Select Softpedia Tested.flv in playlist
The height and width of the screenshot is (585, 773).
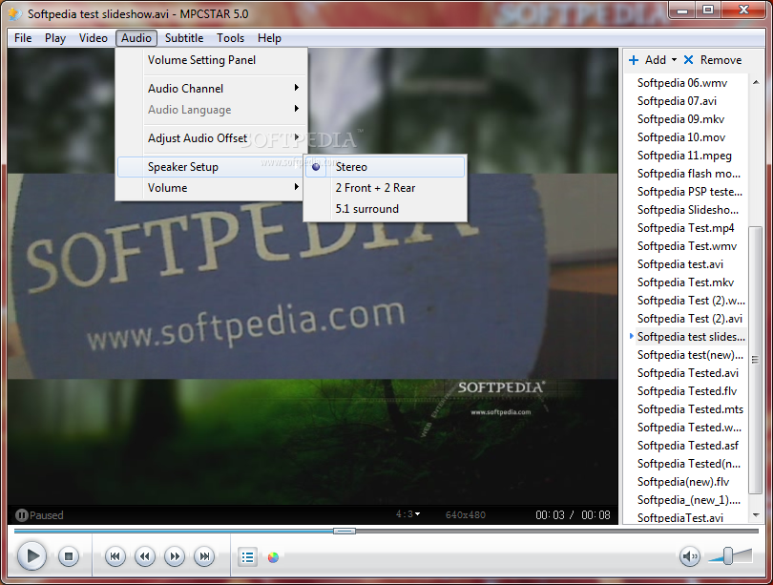point(687,391)
